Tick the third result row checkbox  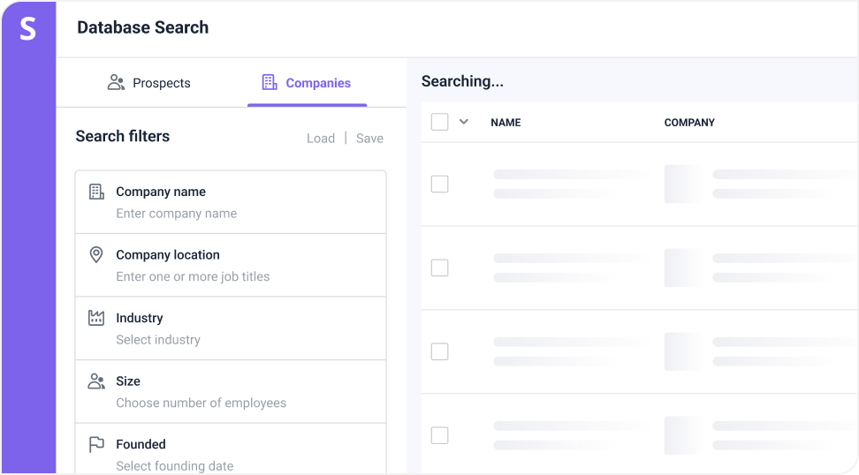[x=439, y=351]
